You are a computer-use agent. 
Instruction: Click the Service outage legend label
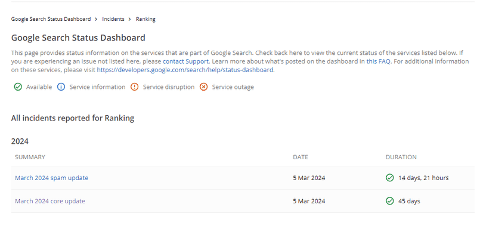coord(233,87)
